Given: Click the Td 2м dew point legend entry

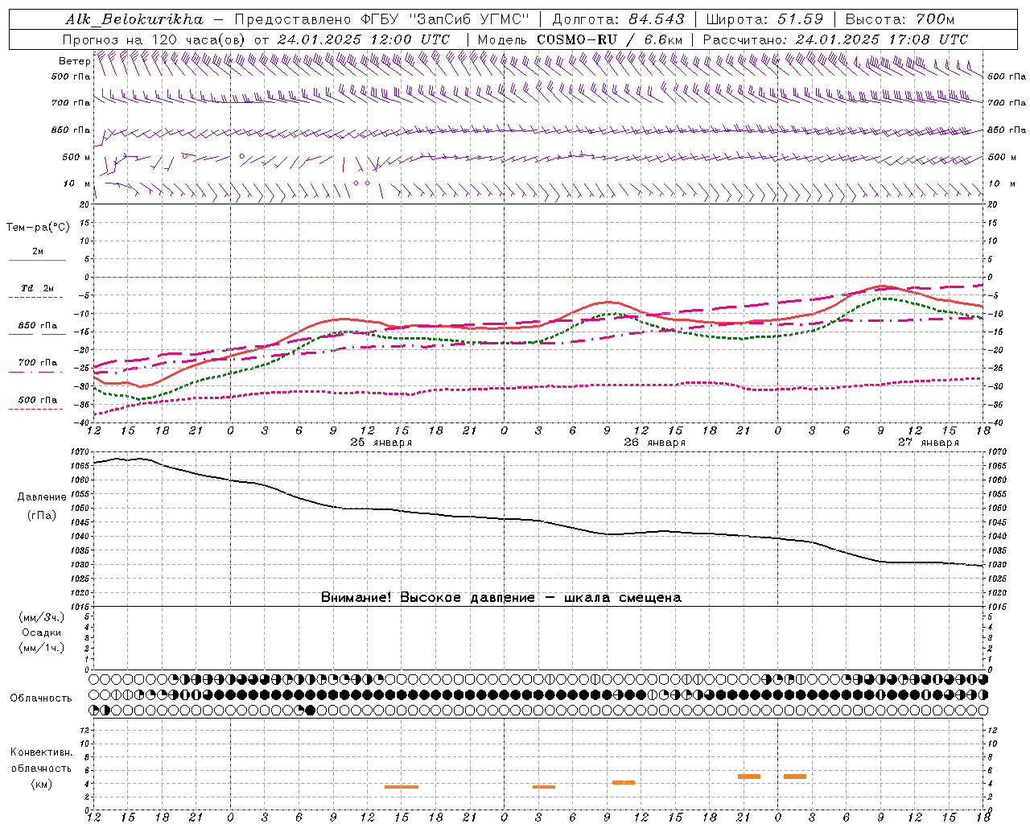Looking at the screenshot, I should pyautogui.click(x=37, y=288).
